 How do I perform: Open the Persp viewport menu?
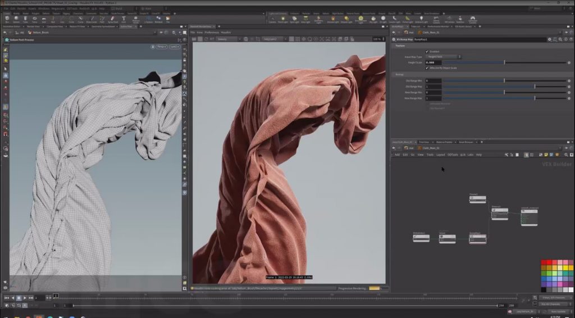point(161,47)
